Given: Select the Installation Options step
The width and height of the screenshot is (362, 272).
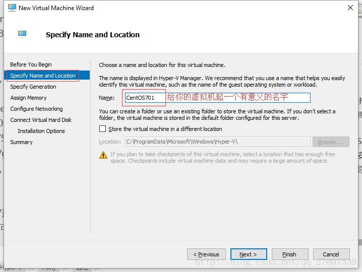Looking at the screenshot, I should pyautogui.click(x=41, y=131).
